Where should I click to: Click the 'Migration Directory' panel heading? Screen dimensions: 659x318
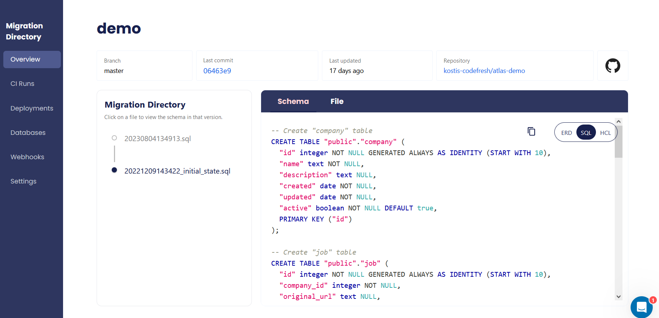point(145,105)
